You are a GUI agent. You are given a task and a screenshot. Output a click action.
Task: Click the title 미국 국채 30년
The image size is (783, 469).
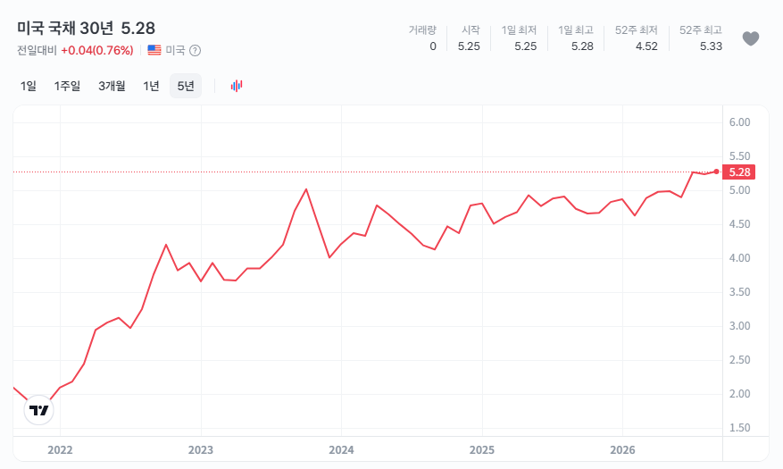65,28
